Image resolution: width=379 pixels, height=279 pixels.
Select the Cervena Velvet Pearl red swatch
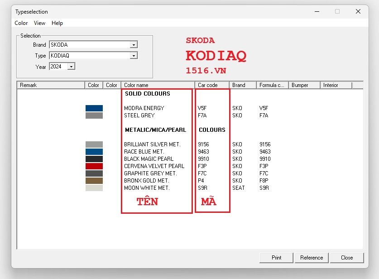[x=94, y=166]
